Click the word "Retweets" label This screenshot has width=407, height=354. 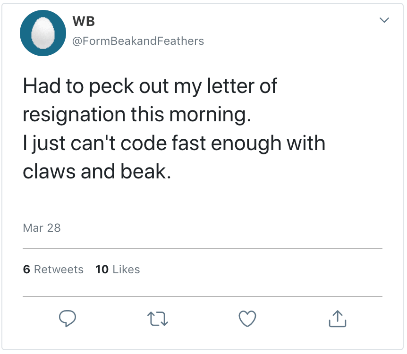click(x=59, y=270)
